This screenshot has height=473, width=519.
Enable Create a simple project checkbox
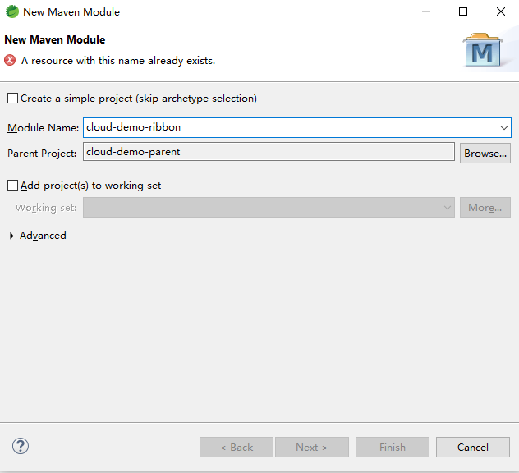tap(12, 99)
